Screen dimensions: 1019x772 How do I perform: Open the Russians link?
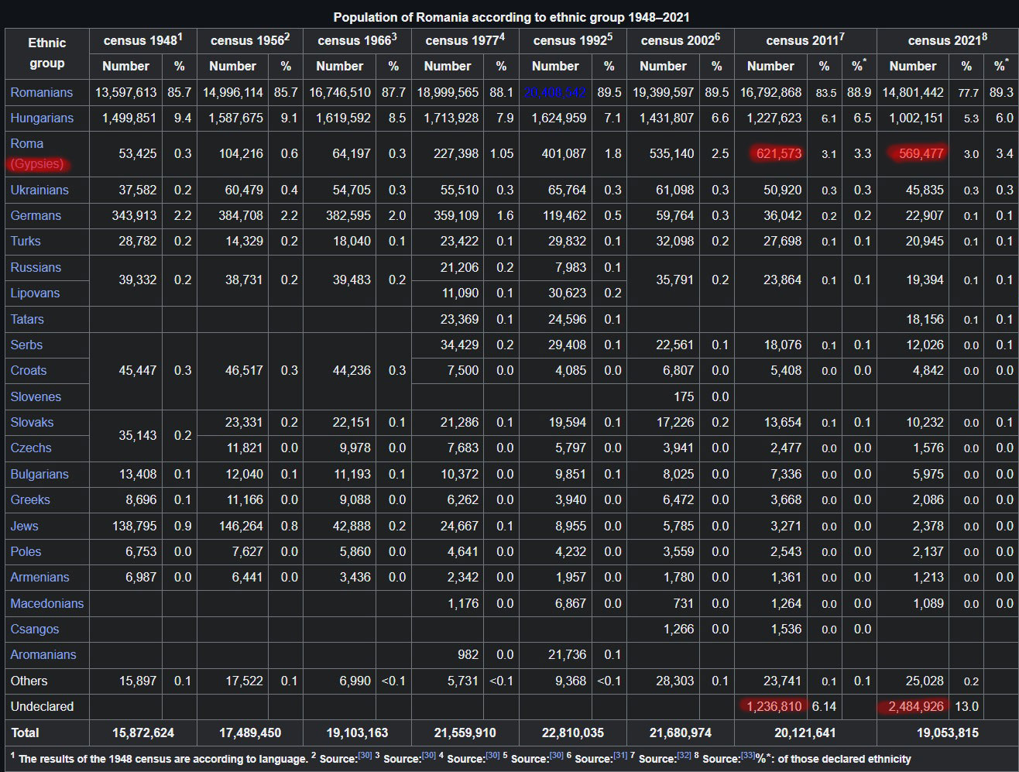36,267
